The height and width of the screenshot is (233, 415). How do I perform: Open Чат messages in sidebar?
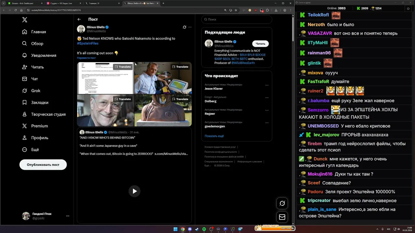(30, 79)
